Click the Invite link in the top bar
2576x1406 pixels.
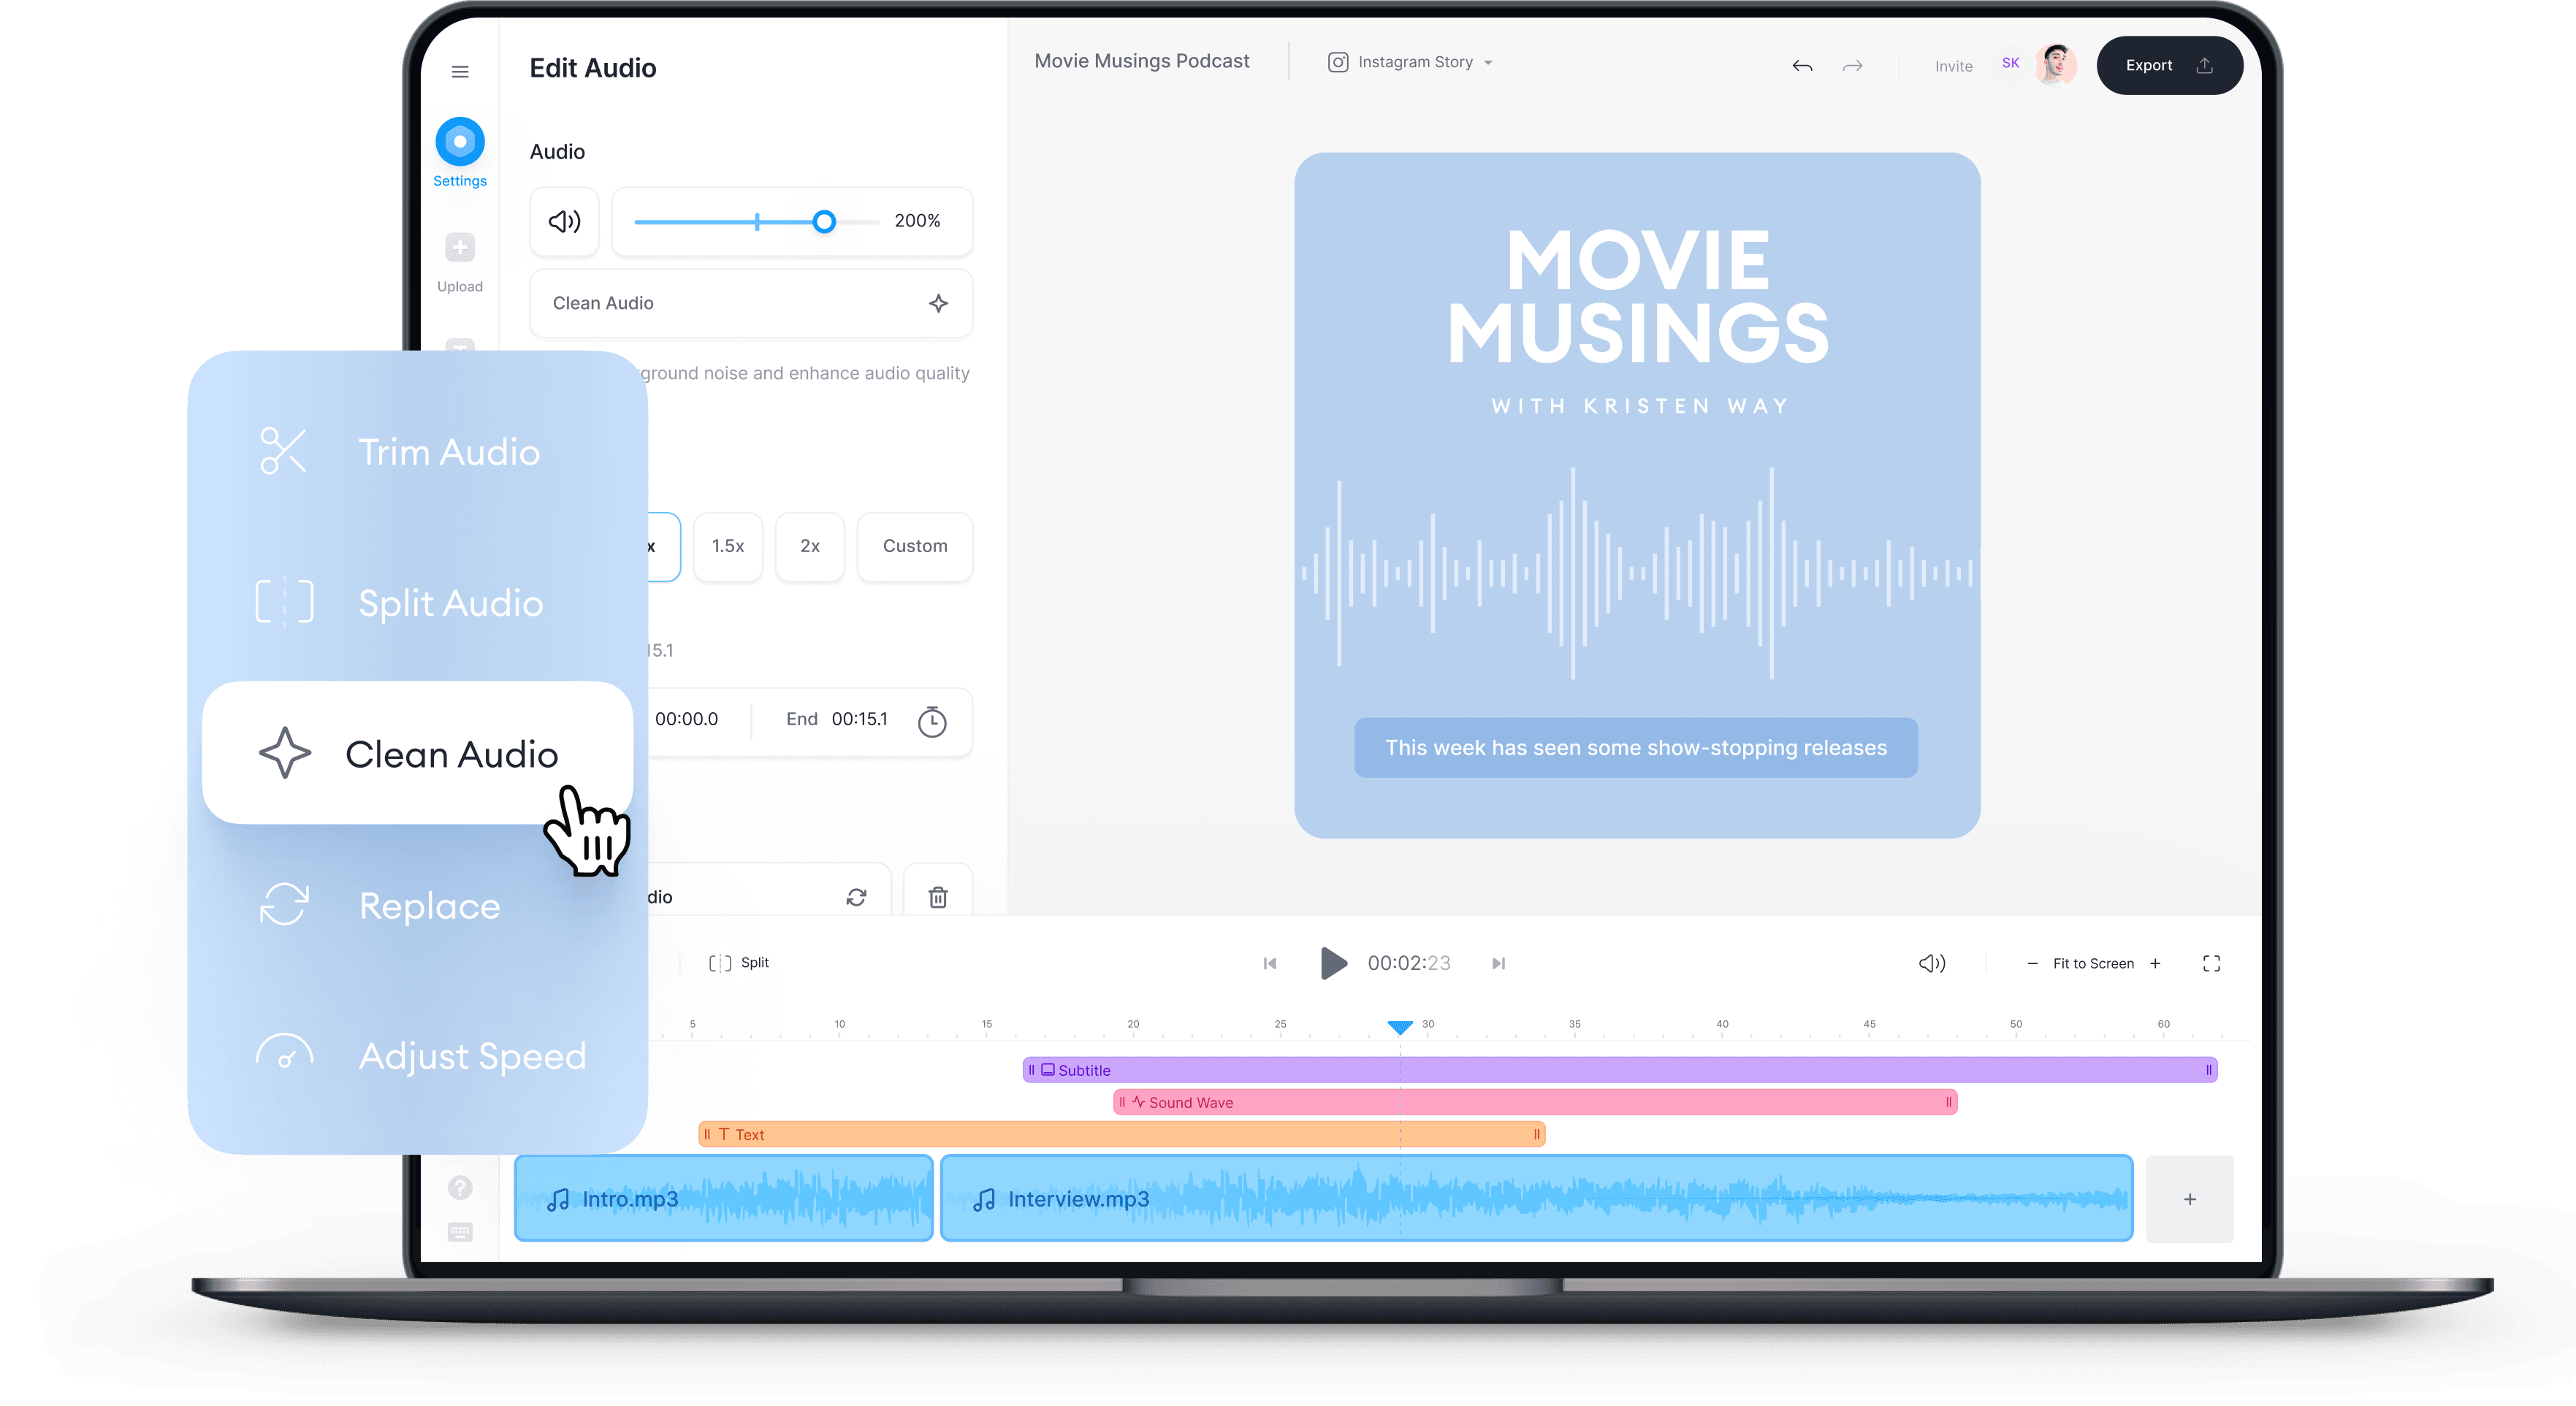[x=1953, y=65]
